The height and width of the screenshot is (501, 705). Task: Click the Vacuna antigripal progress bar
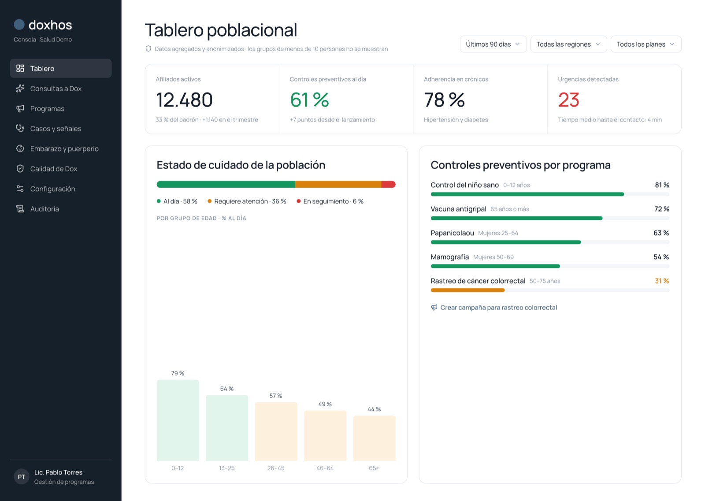coord(550,218)
